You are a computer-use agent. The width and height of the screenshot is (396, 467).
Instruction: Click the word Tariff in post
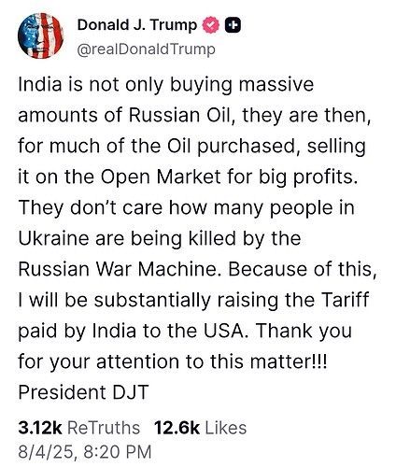345,300
